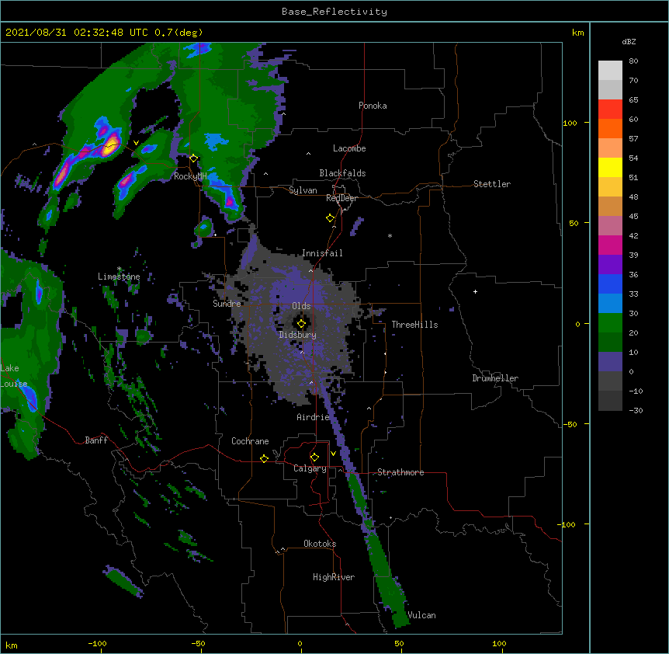Click the ThreeHills city label
Viewport: 669px width, 654px height.
(414, 325)
